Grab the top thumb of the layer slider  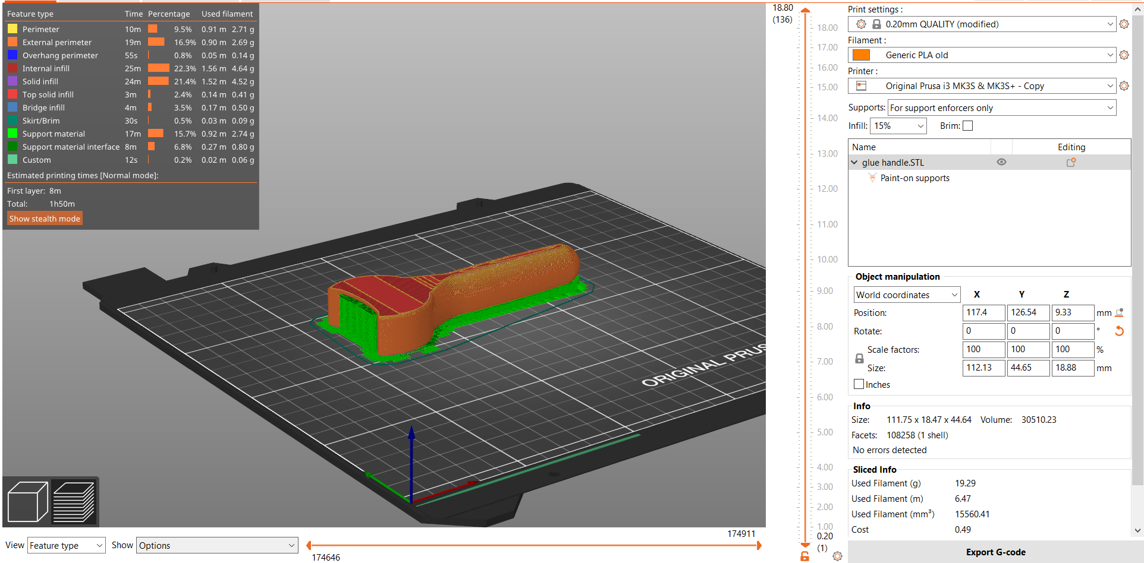pyautogui.click(x=805, y=10)
